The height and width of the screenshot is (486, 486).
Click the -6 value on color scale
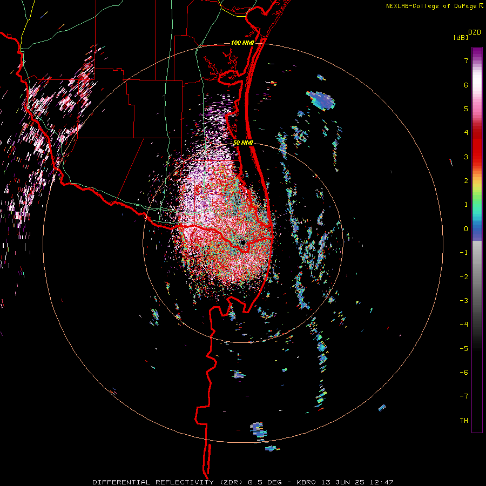pyautogui.click(x=464, y=373)
